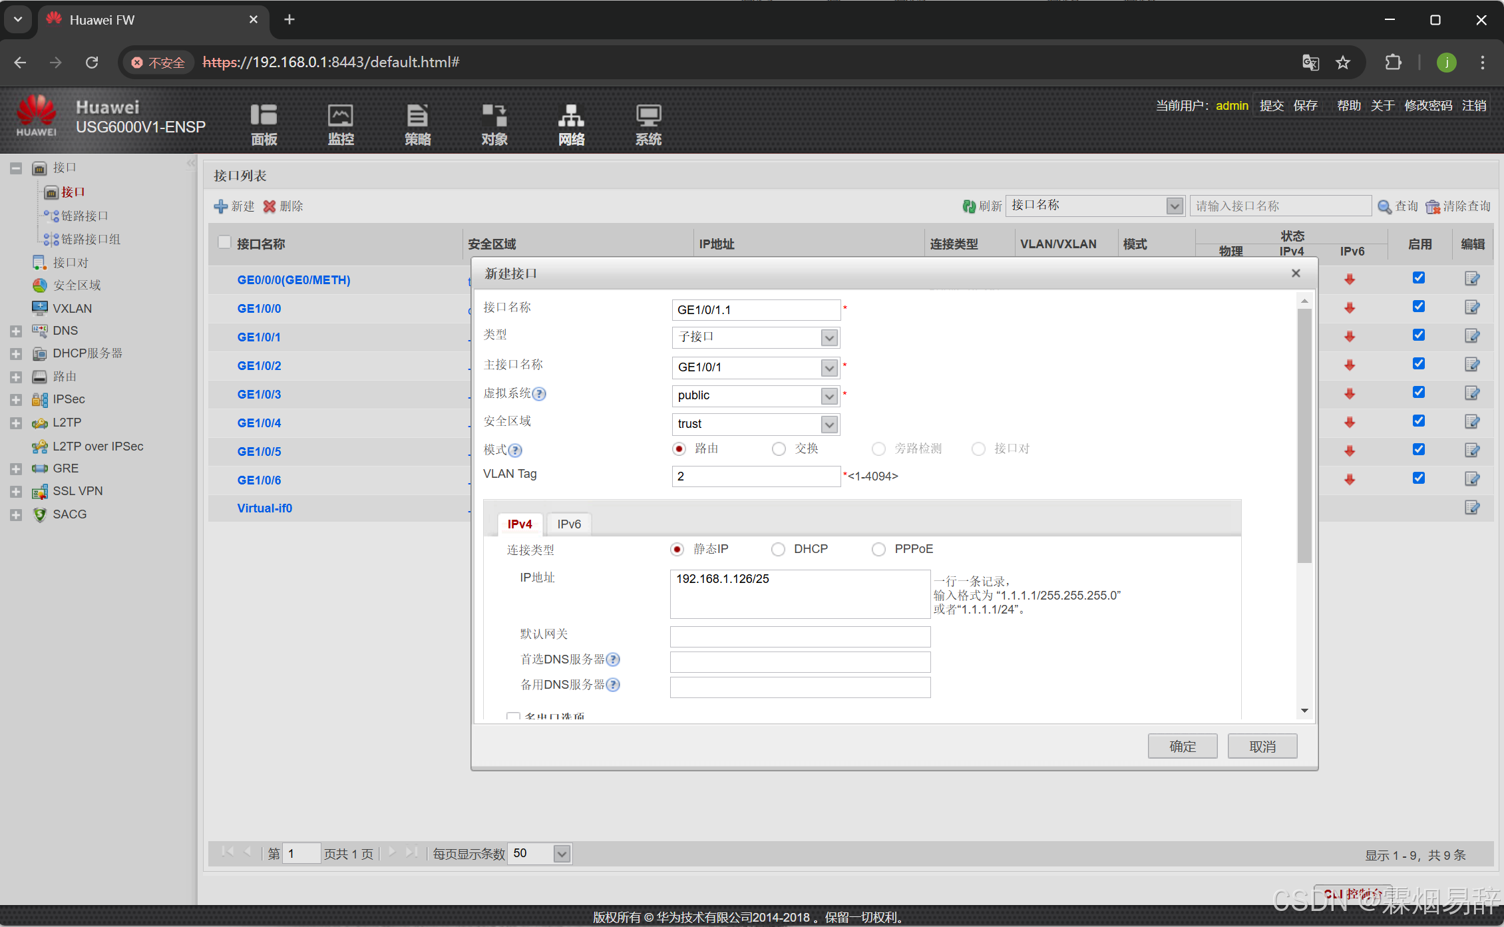Select the 交换 mode radio button
The image size is (1504, 927).
pos(779,449)
